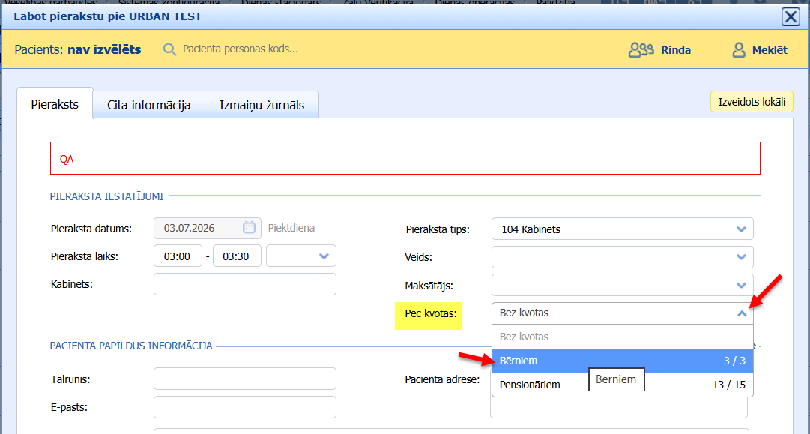Open the Izmaiņu žurnāls tab
Image resolution: width=810 pixels, height=434 pixels.
[262, 106]
